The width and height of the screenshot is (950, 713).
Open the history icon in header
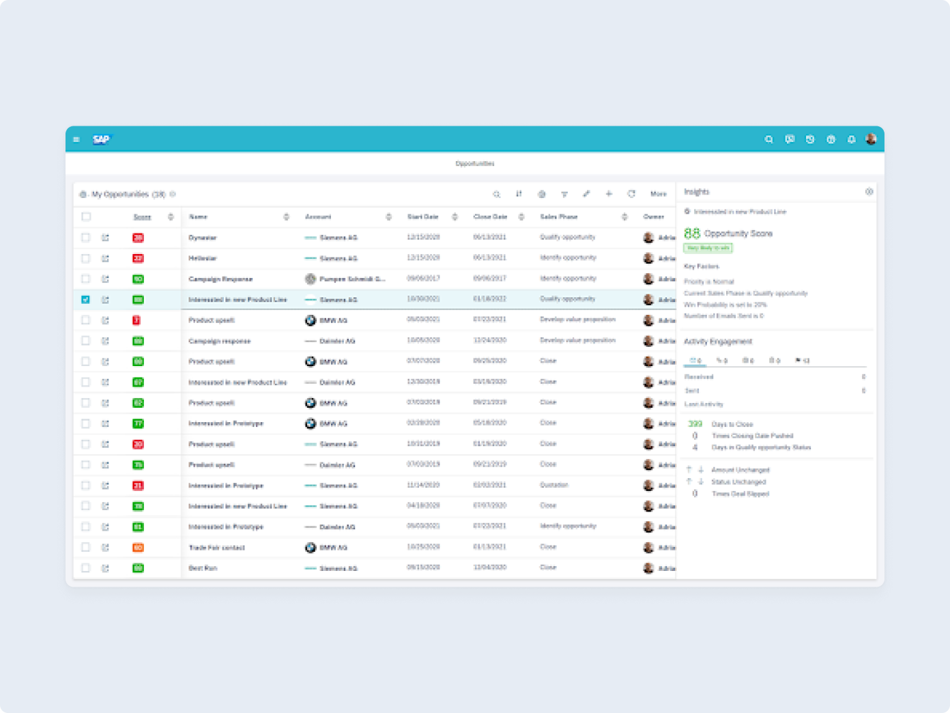(810, 139)
